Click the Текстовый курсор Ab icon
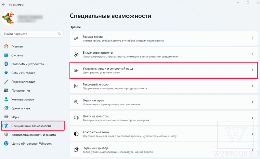The width and height of the screenshot is (260, 159). [x=76, y=86]
